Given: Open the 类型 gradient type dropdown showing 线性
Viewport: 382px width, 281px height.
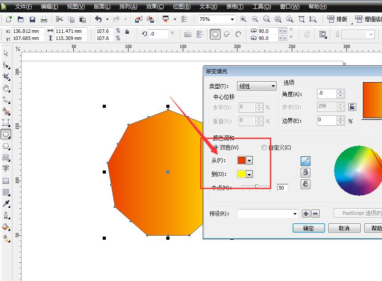Looking at the screenshot, I should click(x=273, y=86).
